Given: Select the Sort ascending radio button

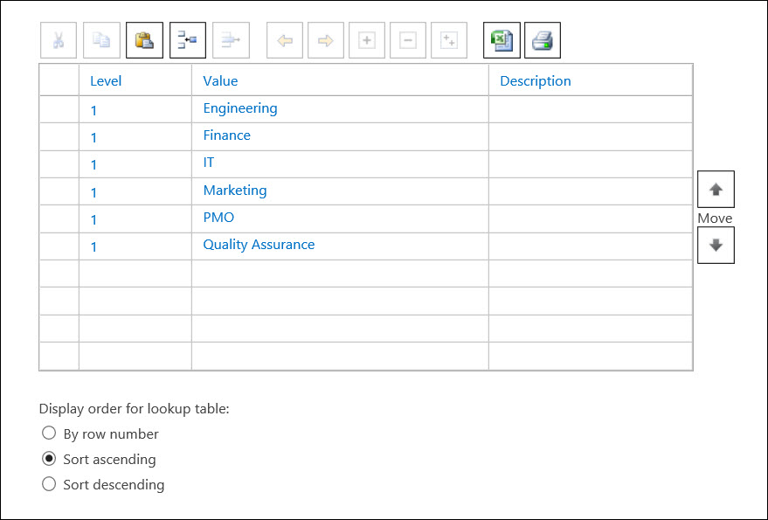Looking at the screenshot, I should click(x=49, y=459).
